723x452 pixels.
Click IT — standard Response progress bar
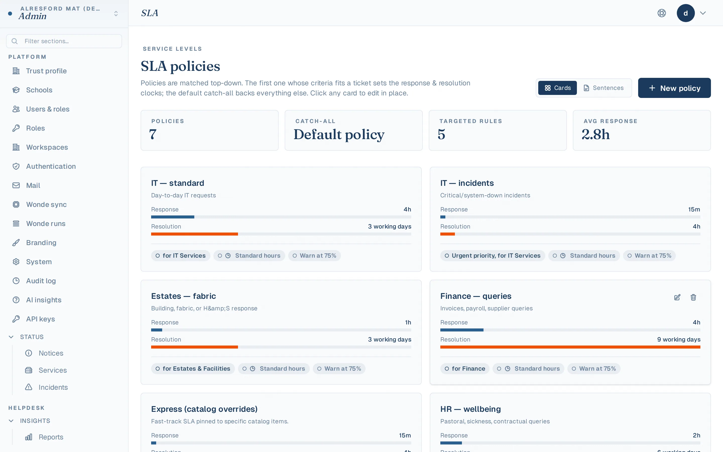[281, 217]
